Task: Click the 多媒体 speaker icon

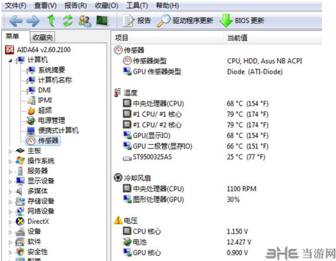Action: pos(20,191)
